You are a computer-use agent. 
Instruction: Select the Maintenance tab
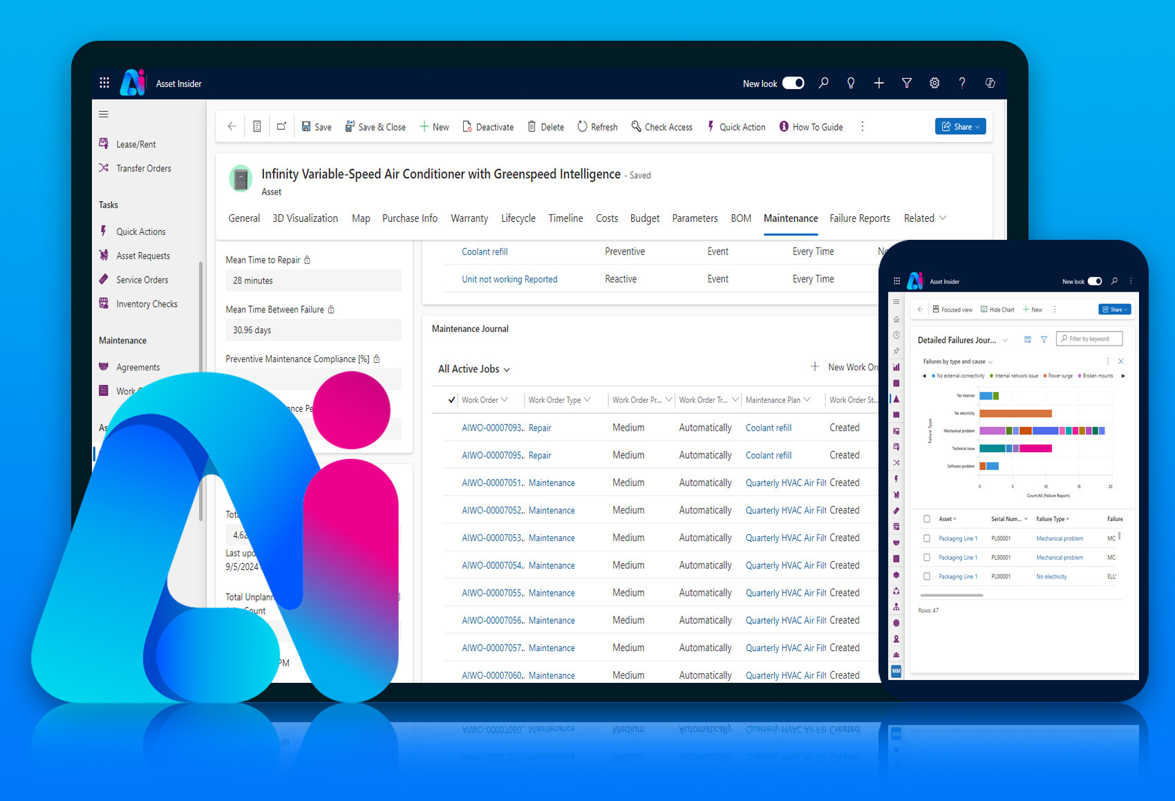coord(791,218)
